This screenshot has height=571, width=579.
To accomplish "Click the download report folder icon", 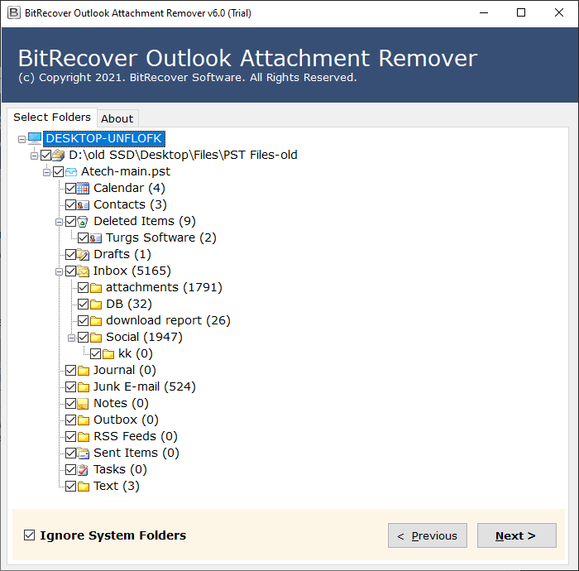I will tap(96, 321).
